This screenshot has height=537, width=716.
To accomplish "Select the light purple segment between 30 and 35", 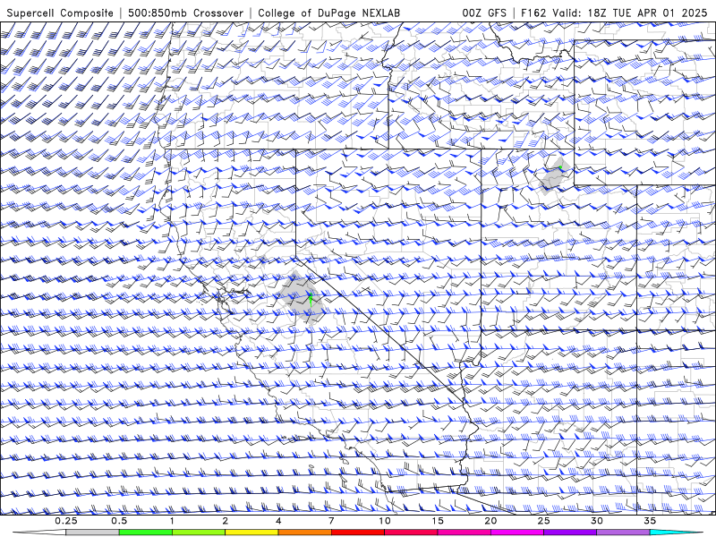I will tap(623, 533).
